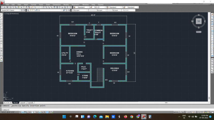Click the 2D Wireframe visual style label

coord(14,14)
